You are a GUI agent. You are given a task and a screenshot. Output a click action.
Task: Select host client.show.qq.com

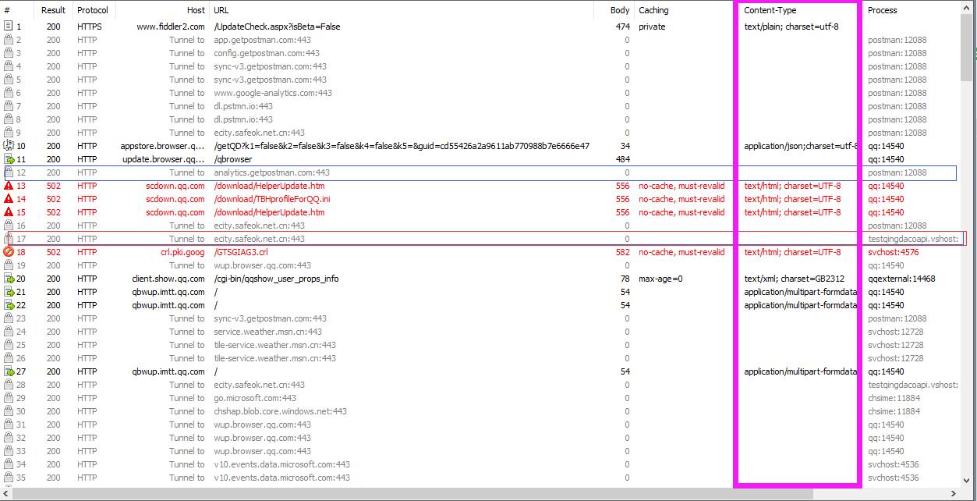tap(168, 279)
